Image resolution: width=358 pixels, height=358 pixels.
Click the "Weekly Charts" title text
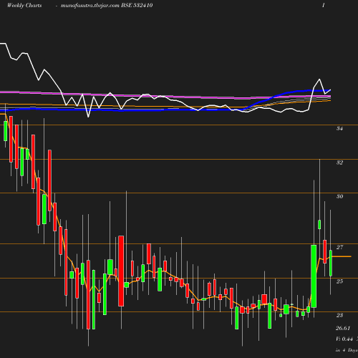[x=24, y=5]
